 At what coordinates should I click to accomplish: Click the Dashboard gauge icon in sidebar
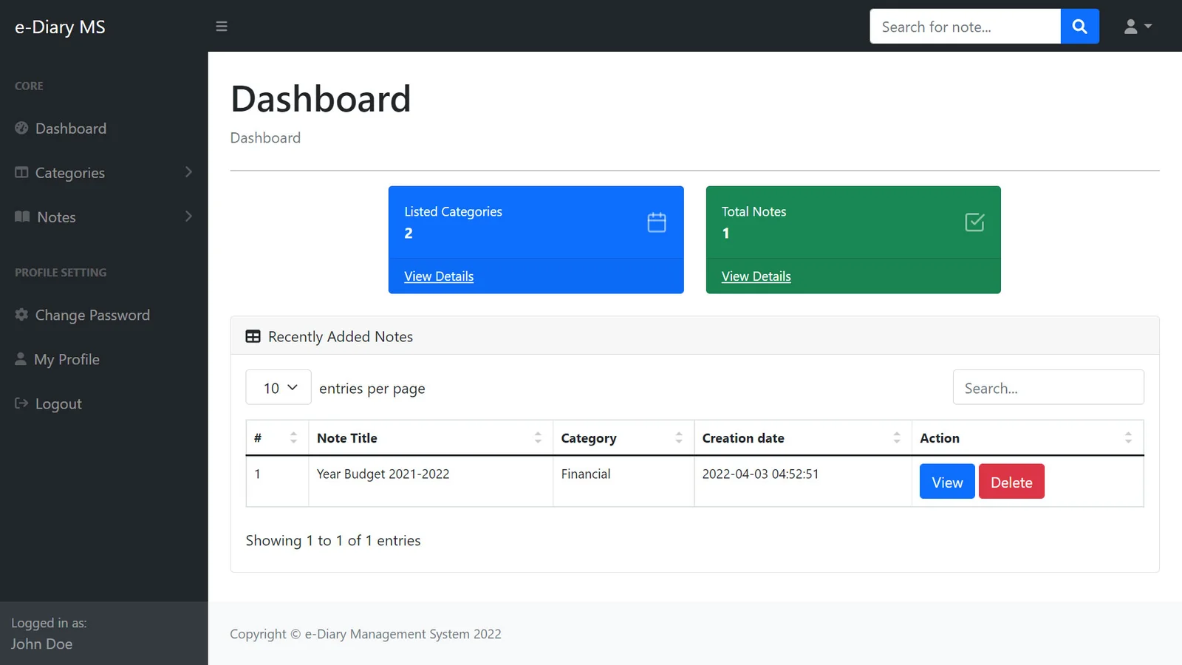(x=21, y=128)
